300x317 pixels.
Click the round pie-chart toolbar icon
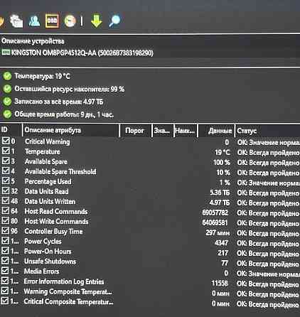70,21
